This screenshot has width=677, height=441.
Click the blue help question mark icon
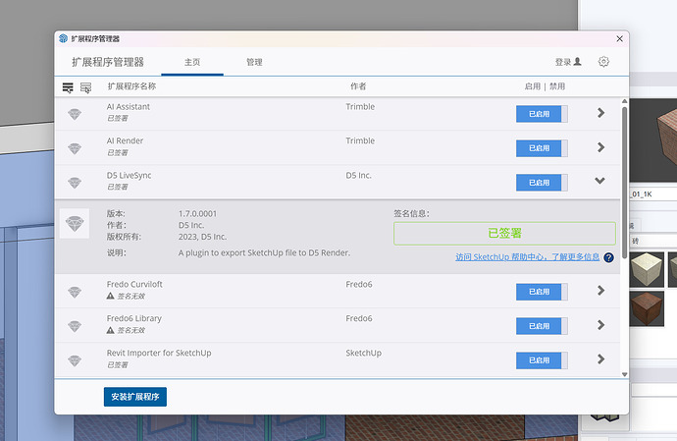[608, 257]
